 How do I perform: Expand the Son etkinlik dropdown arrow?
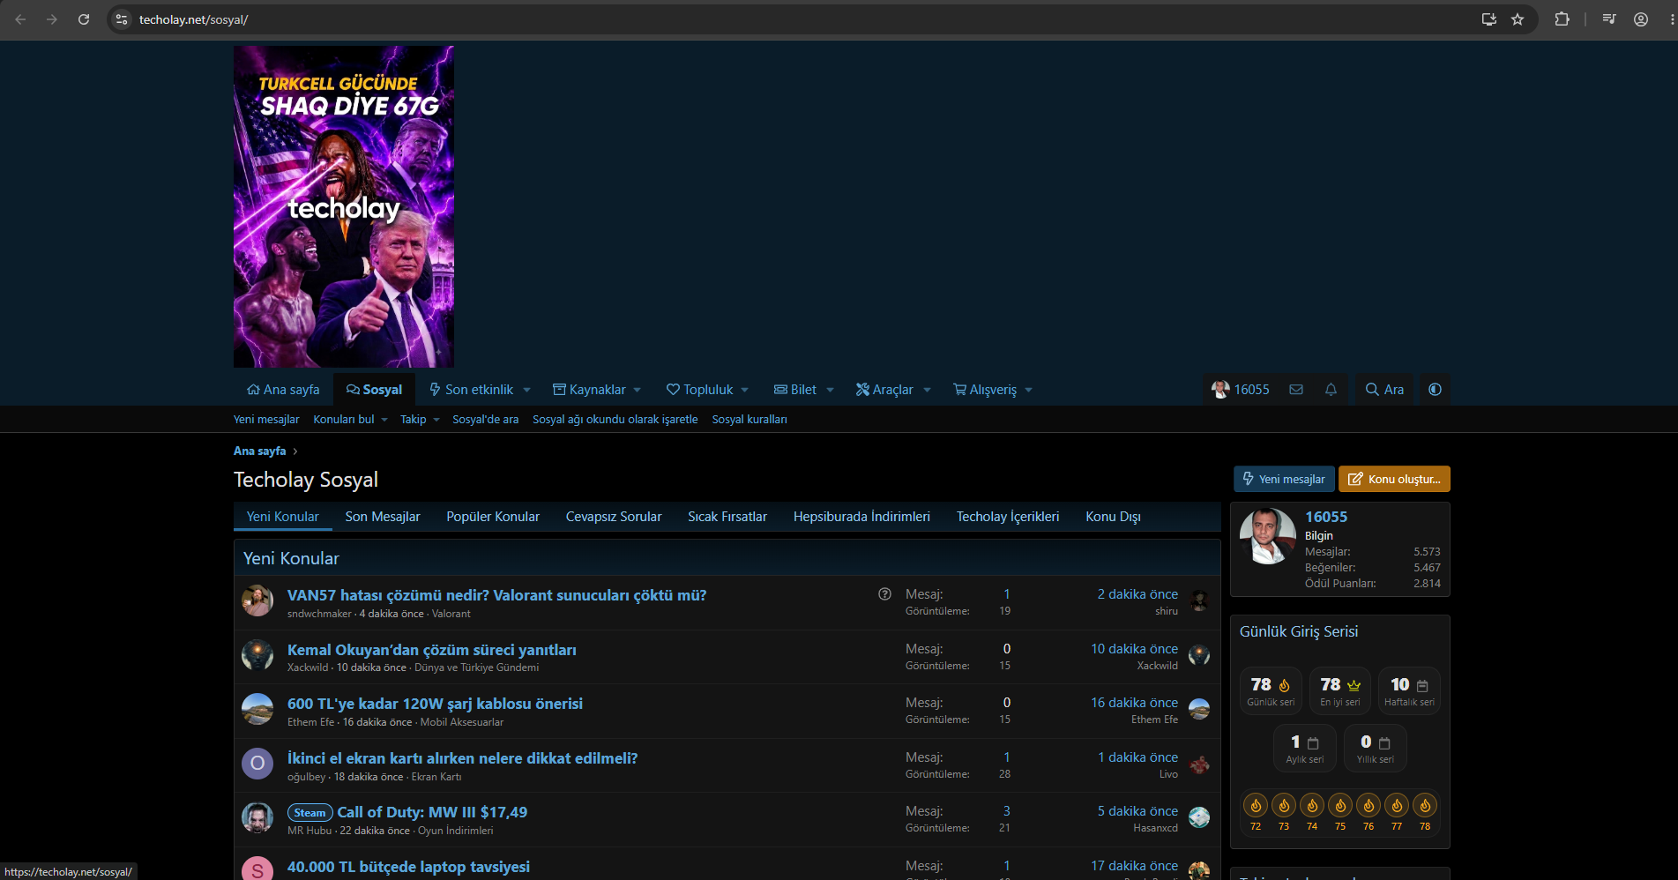[x=527, y=390]
